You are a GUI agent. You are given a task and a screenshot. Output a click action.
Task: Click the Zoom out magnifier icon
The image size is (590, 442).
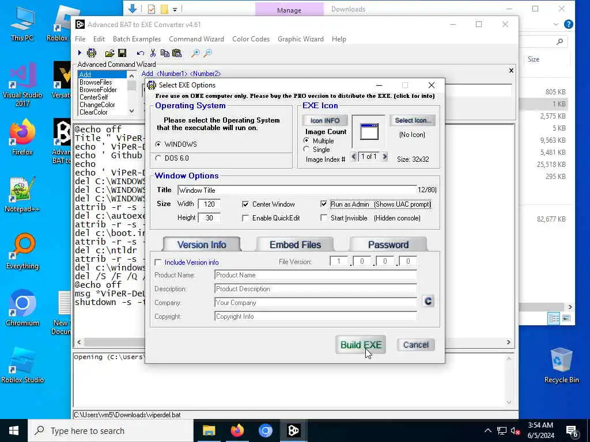point(207,53)
